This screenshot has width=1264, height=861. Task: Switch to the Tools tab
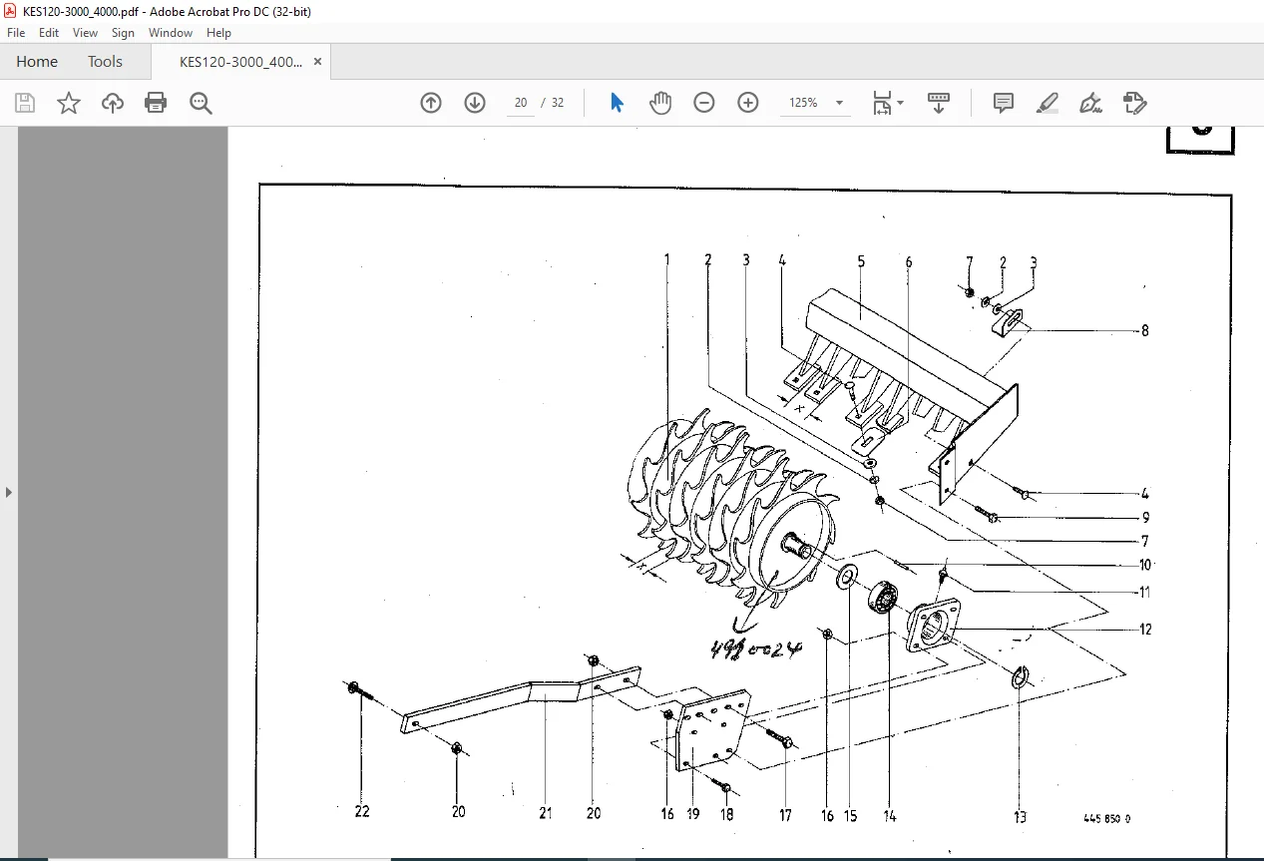pyautogui.click(x=105, y=62)
